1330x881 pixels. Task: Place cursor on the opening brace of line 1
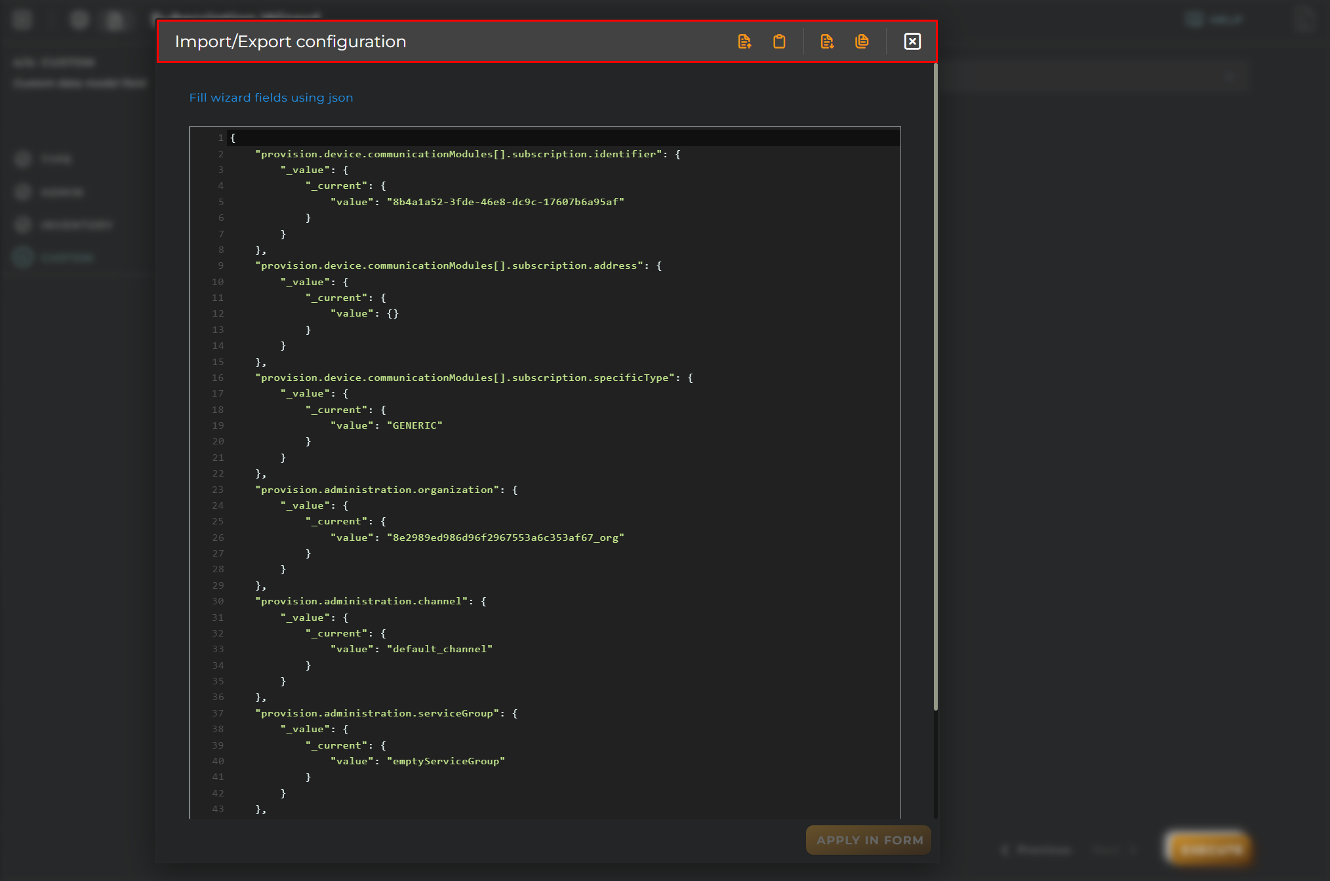pyautogui.click(x=233, y=138)
